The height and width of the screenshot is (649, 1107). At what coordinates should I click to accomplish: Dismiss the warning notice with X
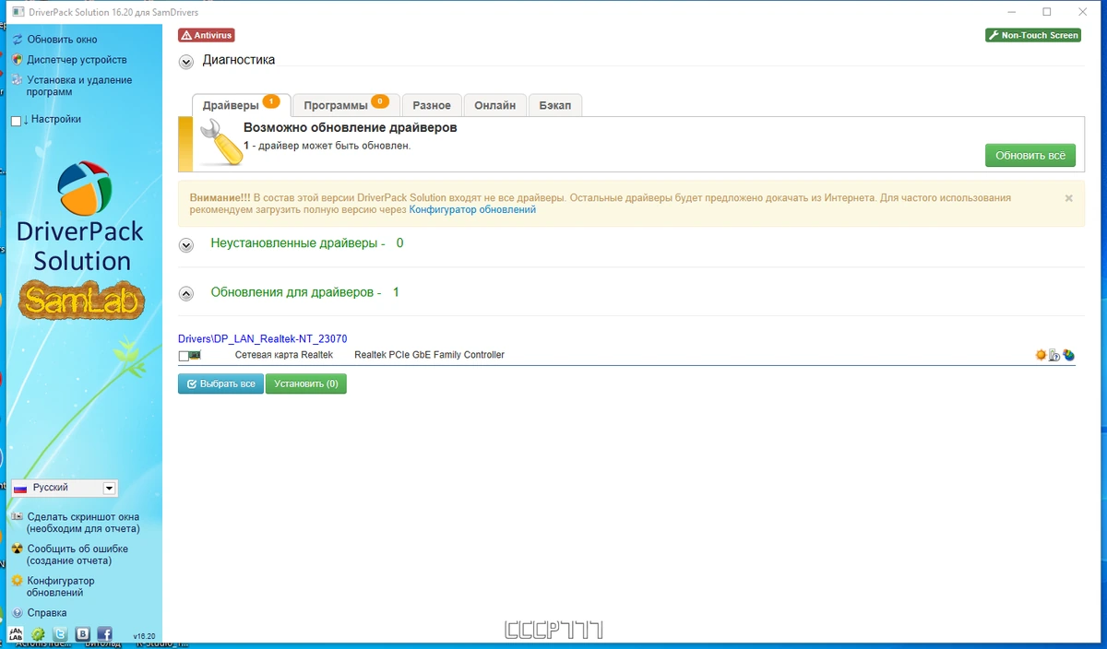[x=1068, y=198]
